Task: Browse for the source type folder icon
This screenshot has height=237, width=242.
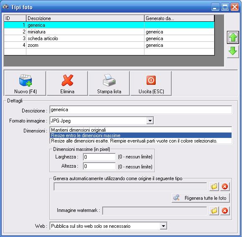Action: click(x=214, y=186)
